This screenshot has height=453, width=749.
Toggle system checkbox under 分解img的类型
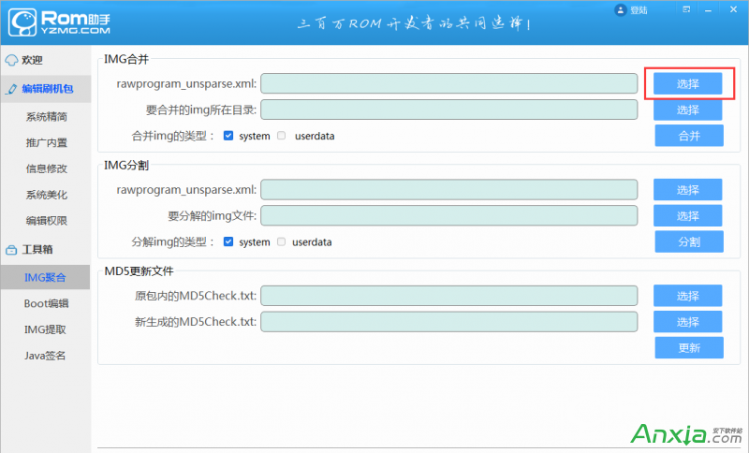click(x=228, y=241)
